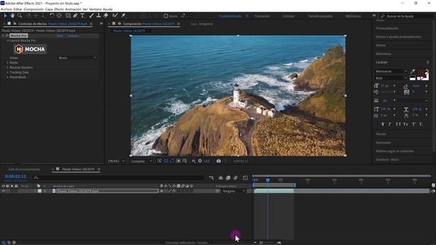436x245 pixels.
Task: Open composition mini-flowchart icon in timeline
Action: (x=211, y=178)
